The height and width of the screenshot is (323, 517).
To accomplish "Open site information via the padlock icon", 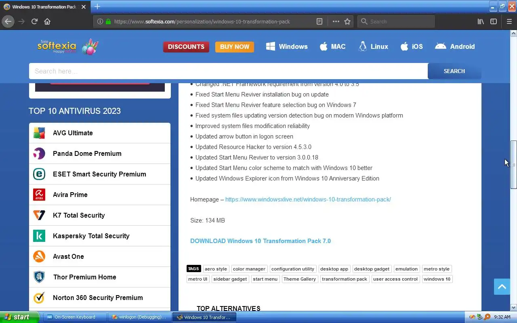I will [108, 21].
